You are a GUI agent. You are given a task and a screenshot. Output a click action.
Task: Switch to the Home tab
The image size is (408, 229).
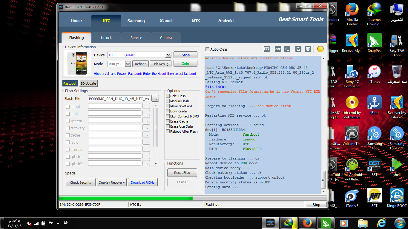(x=76, y=21)
